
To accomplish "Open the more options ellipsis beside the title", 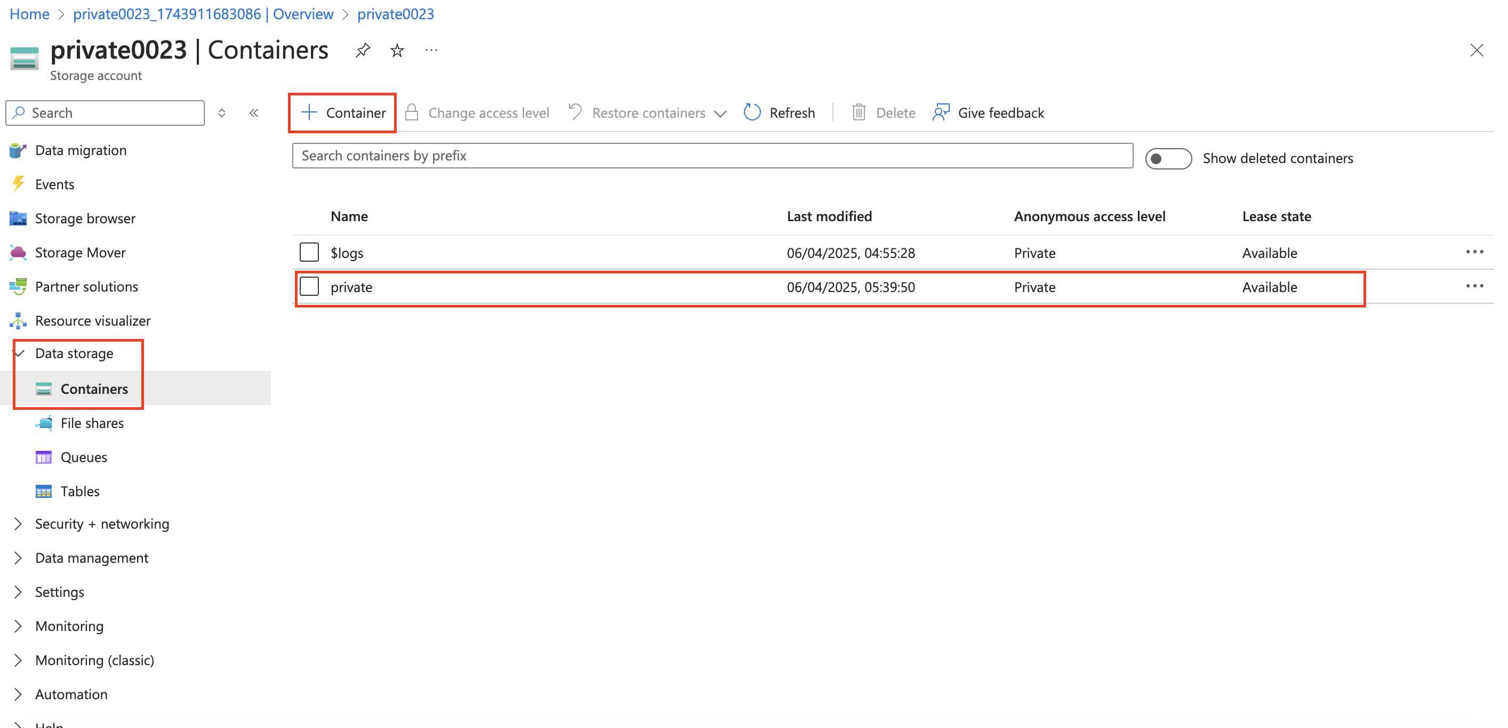I will (x=431, y=50).
